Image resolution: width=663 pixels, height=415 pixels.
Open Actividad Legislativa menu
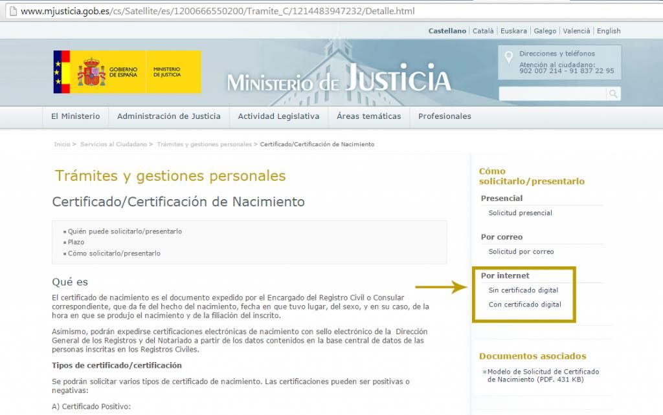point(278,116)
